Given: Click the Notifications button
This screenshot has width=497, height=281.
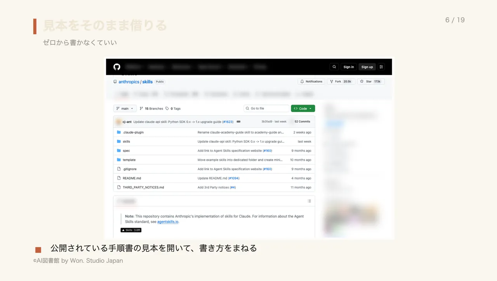Looking at the screenshot, I should [312, 82].
